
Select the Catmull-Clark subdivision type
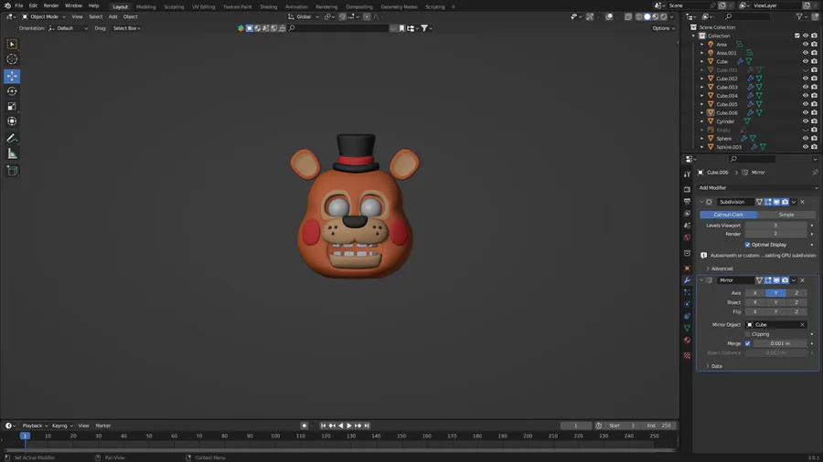tap(729, 215)
